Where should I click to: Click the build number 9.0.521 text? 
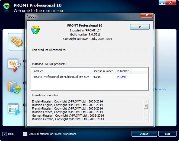tap(85, 34)
